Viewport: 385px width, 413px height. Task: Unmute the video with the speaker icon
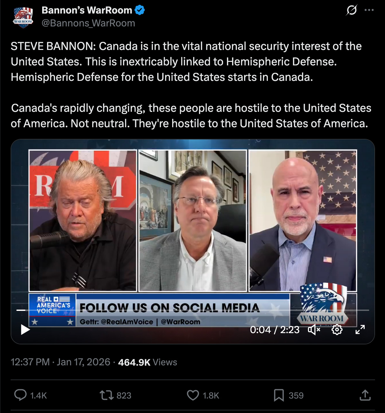coord(314,330)
